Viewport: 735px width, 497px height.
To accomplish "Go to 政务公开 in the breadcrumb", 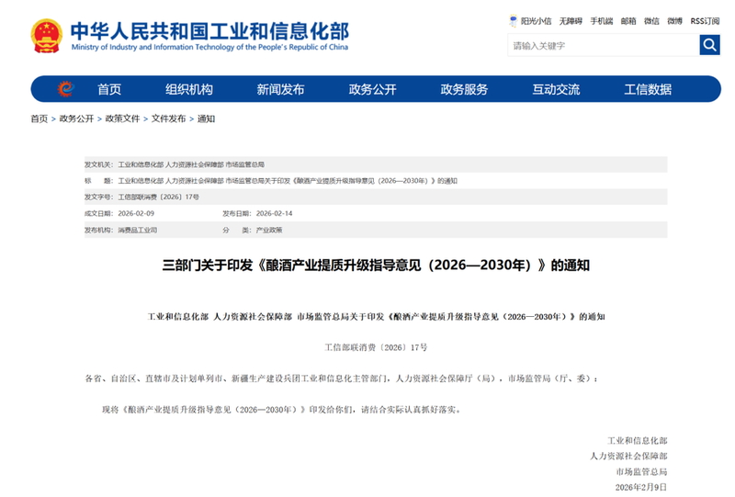I will [76, 119].
